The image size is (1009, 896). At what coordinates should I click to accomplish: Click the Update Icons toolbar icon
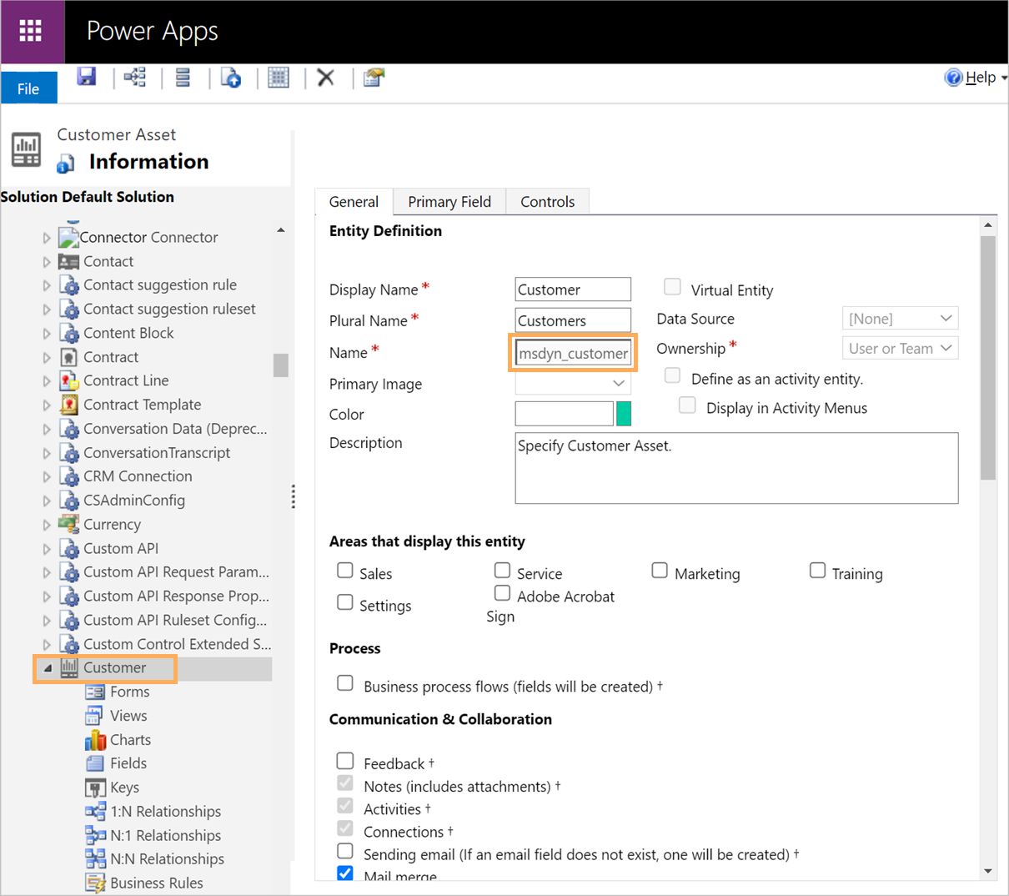[x=374, y=78]
